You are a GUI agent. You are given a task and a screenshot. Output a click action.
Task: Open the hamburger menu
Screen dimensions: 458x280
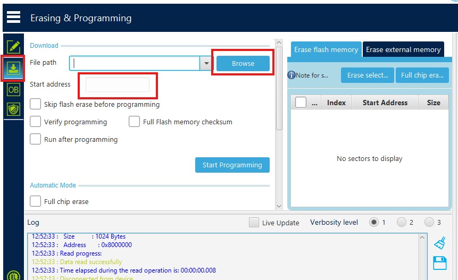coord(13,17)
